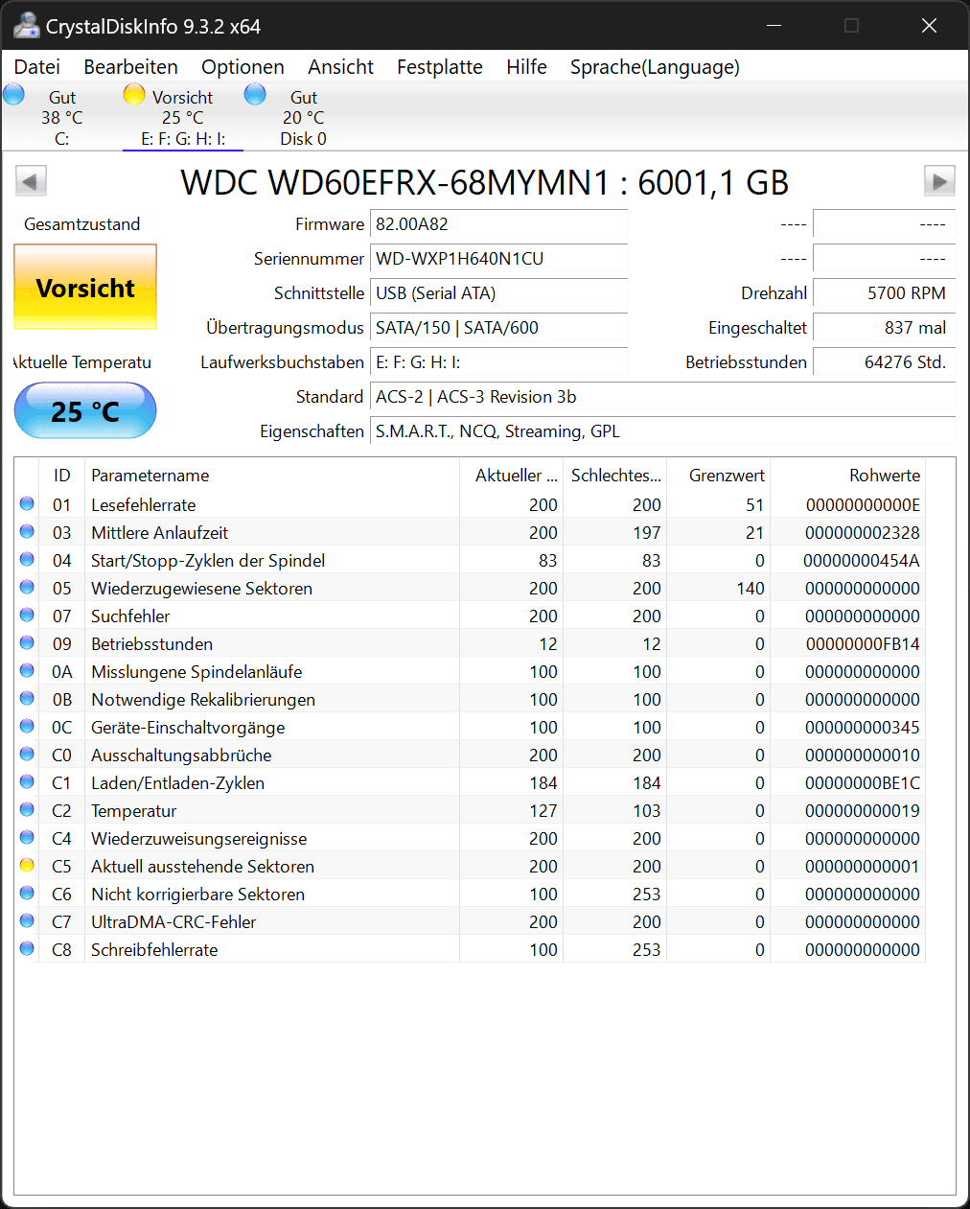Open the Bearbeiten menu
Image resolution: width=970 pixels, height=1209 pixels.
click(130, 67)
